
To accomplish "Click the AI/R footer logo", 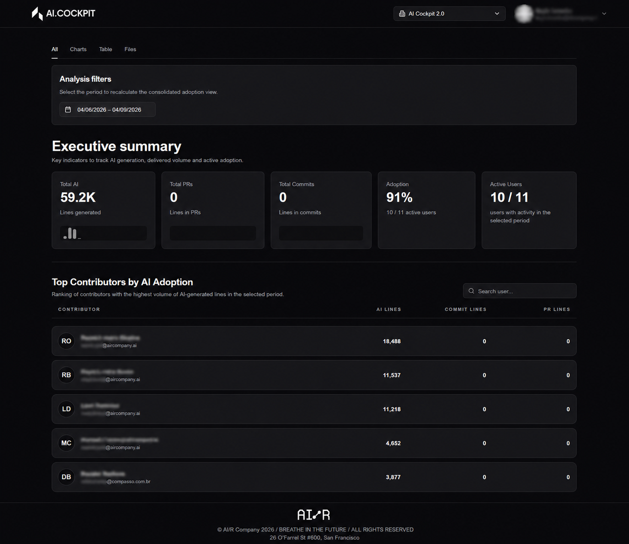I will 314,515.
